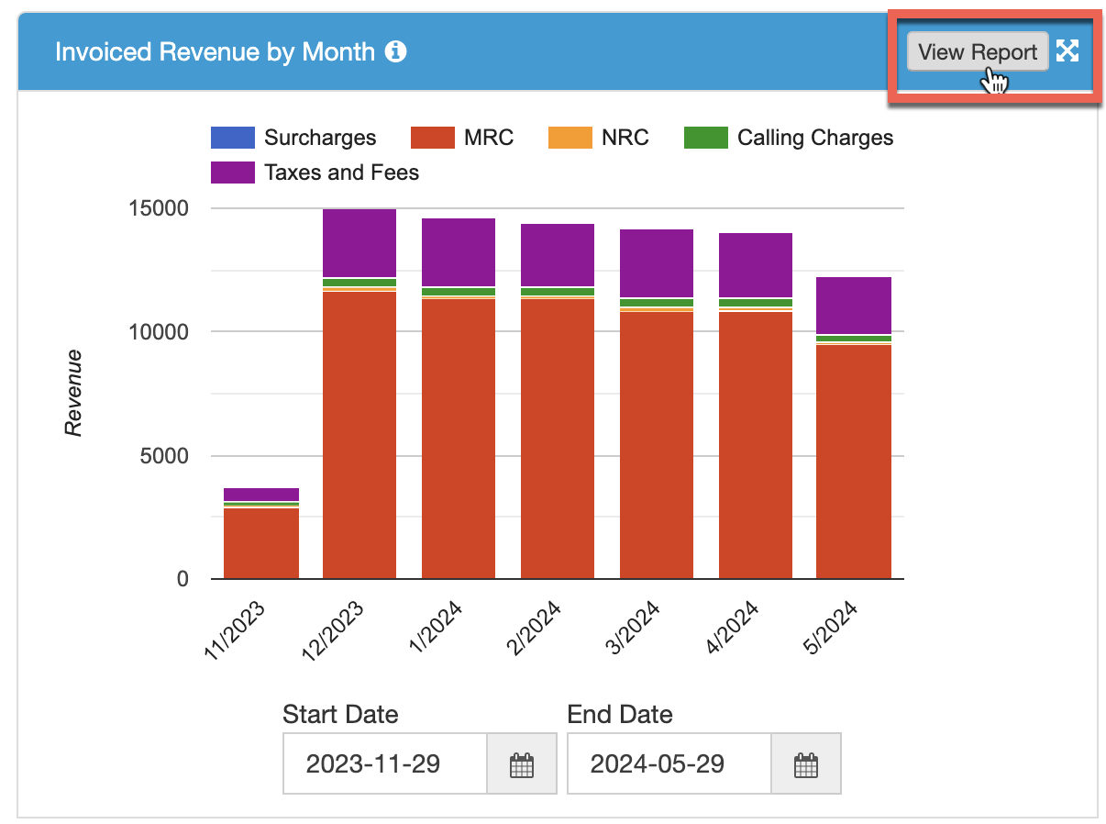Expand the widget with the fullscreen arrows icon
Viewport: 1106px width, 824px height.
[x=1067, y=51]
